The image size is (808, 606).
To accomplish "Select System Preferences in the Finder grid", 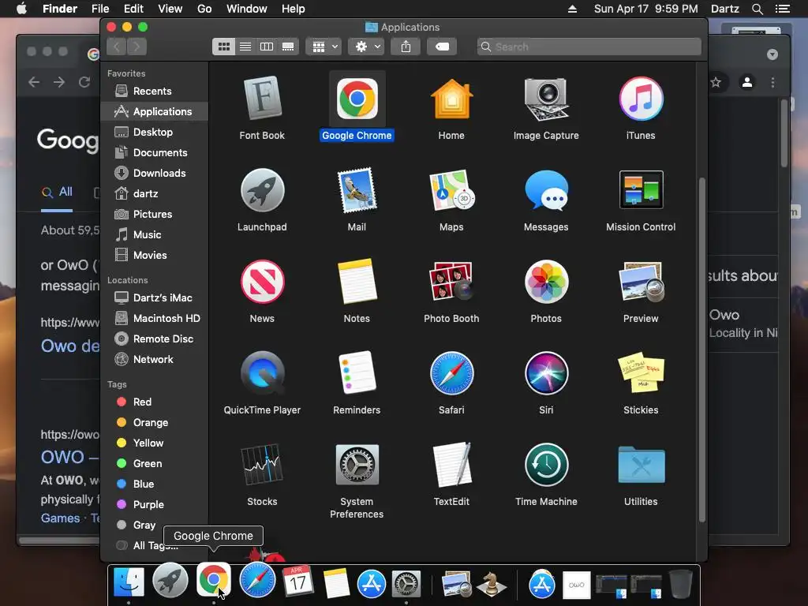I will coord(357,464).
